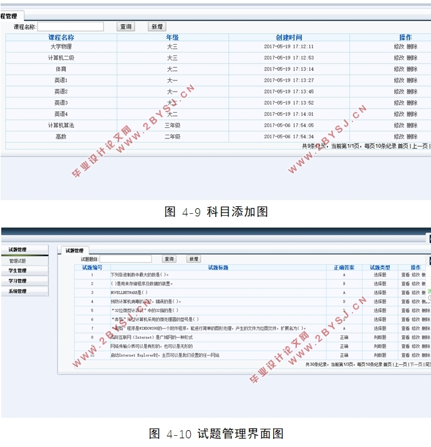The height and width of the screenshot is (447, 431).
Task: Click 删除 for the 计算机二级 course row
Action: tap(412, 58)
